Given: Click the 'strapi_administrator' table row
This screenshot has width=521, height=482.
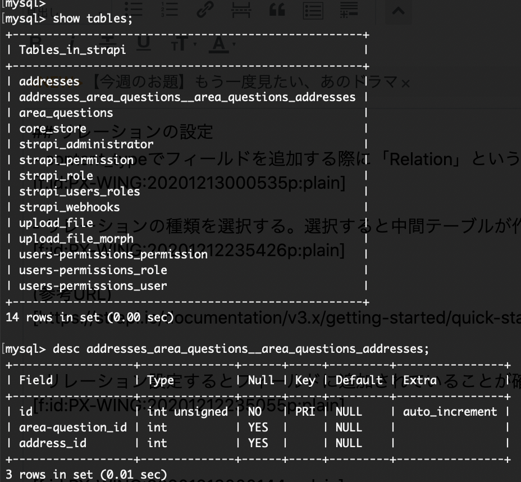Looking at the screenshot, I should pos(86,144).
